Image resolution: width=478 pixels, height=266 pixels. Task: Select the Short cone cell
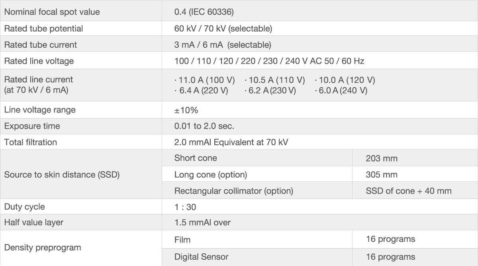pyautogui.click(x=196, y=158)
